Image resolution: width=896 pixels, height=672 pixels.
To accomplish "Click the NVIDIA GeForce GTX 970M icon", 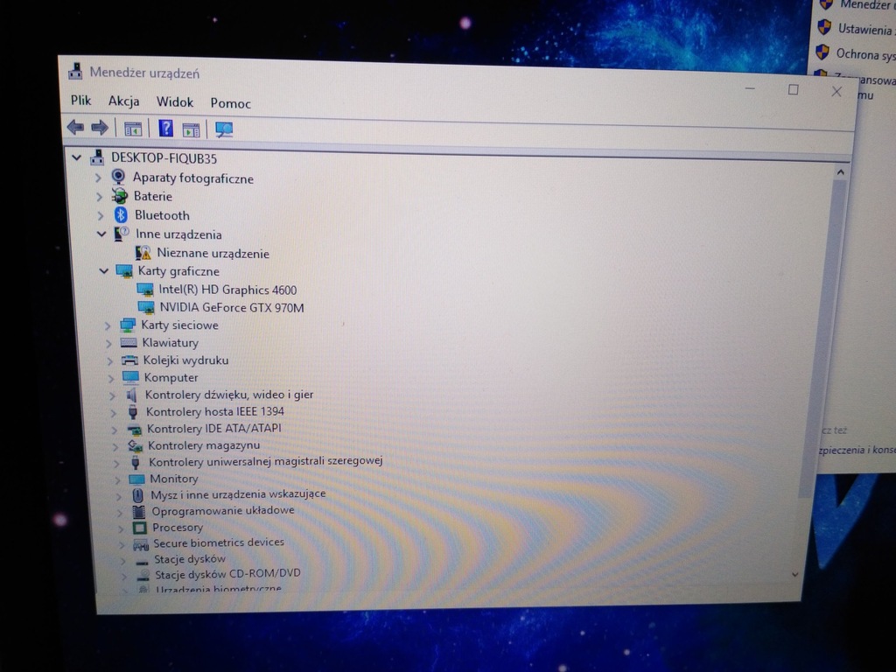I will pyautogui.click(x=146, y=307).
